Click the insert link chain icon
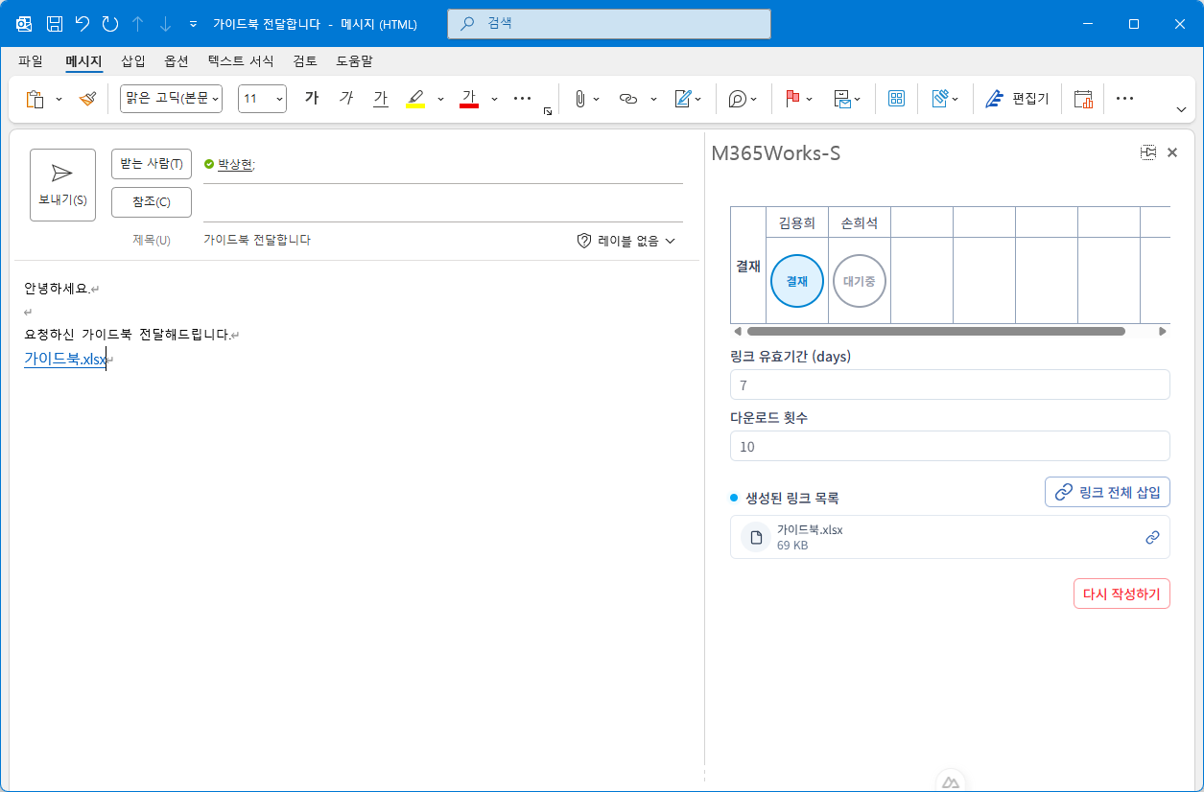 coord(628,99)
